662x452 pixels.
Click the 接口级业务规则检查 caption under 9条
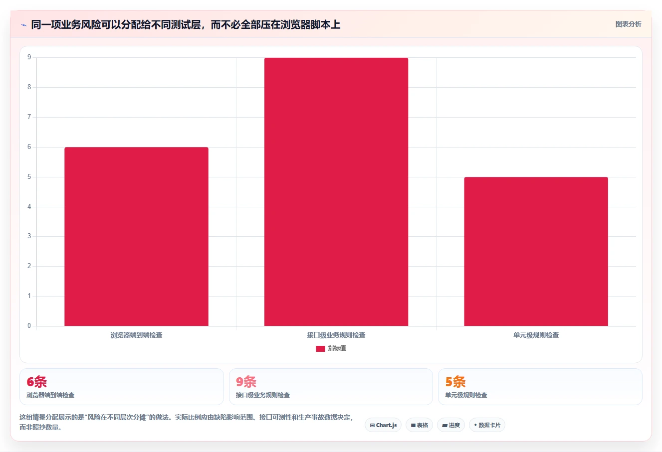(x=263, y=395)
